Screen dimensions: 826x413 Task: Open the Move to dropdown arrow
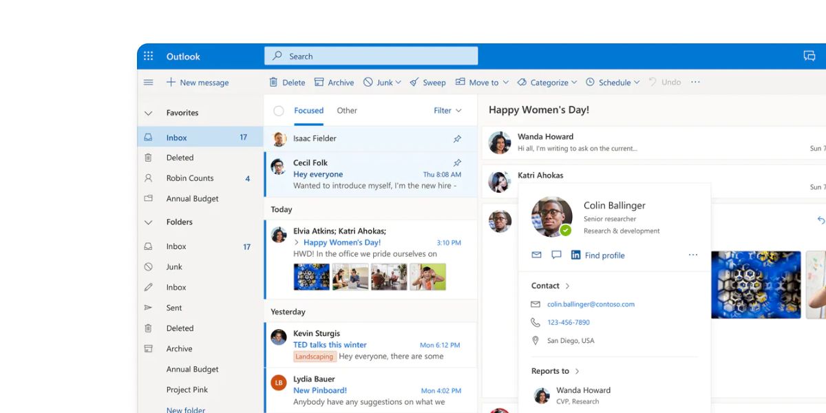[x=505, y=83]
